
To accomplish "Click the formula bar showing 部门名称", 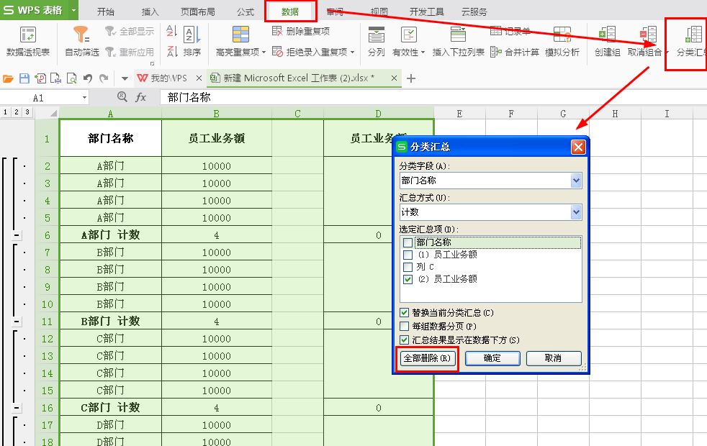I will (433, 97).
